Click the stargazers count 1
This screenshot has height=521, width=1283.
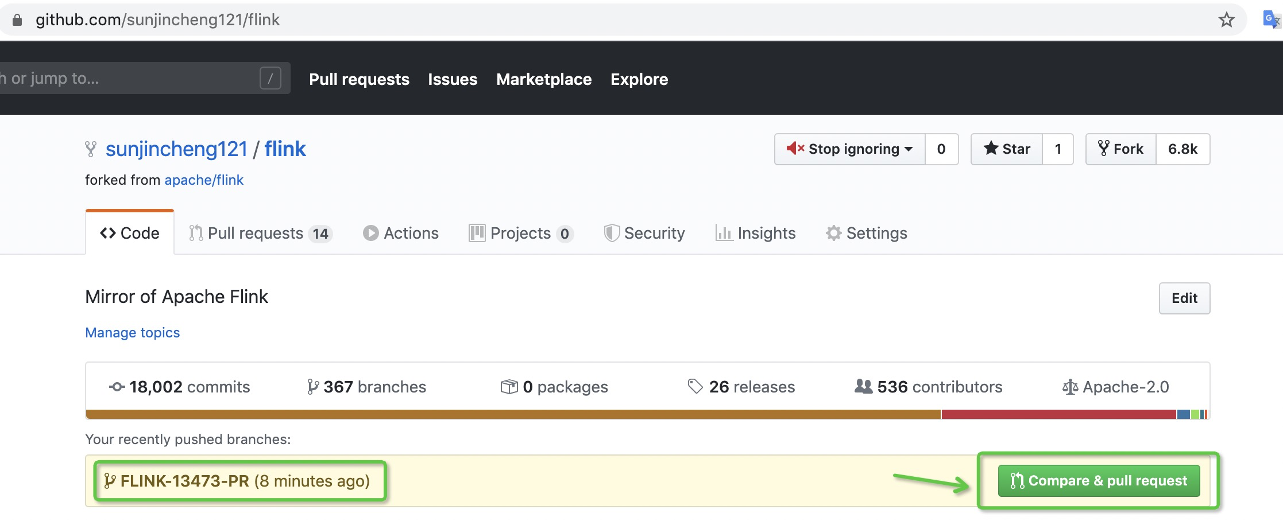click(1058, 149)
